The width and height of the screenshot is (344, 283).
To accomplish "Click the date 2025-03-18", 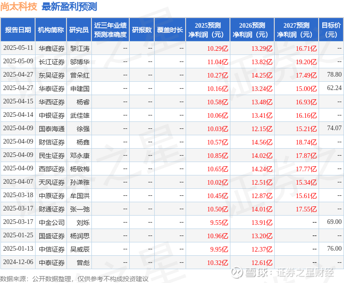I will coord(18,195).
